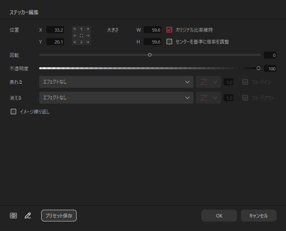This screenshot has width=286, height=231.
Task: Click the bottom-right alignment arrow
Action: point(87,42)
